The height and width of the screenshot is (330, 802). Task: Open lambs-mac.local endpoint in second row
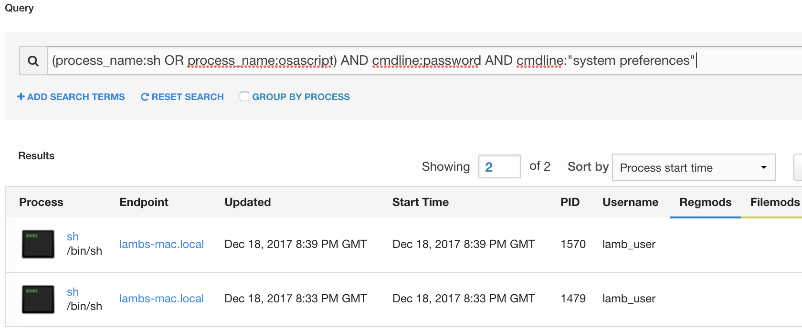tap(161, 299)
